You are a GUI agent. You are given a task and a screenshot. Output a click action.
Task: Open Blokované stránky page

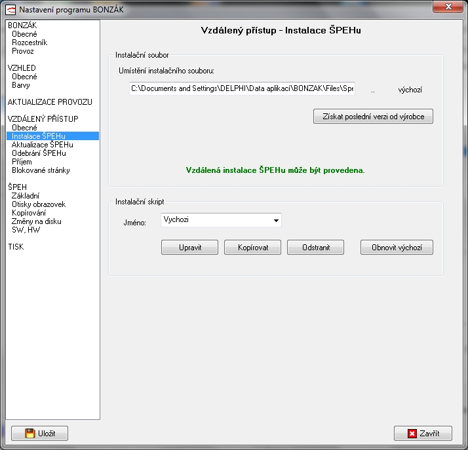[x=41, y=170]
